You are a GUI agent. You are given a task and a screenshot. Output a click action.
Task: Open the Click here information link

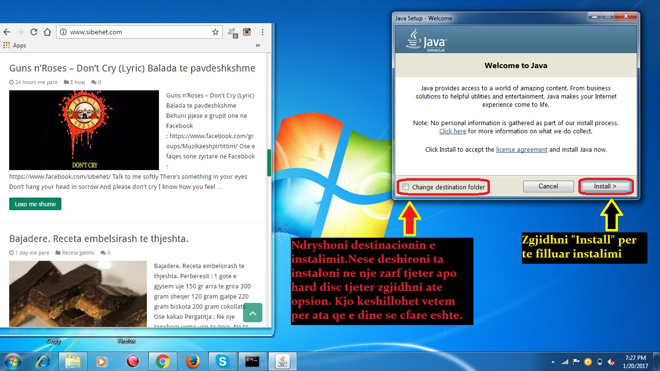(x=453, y=131)
